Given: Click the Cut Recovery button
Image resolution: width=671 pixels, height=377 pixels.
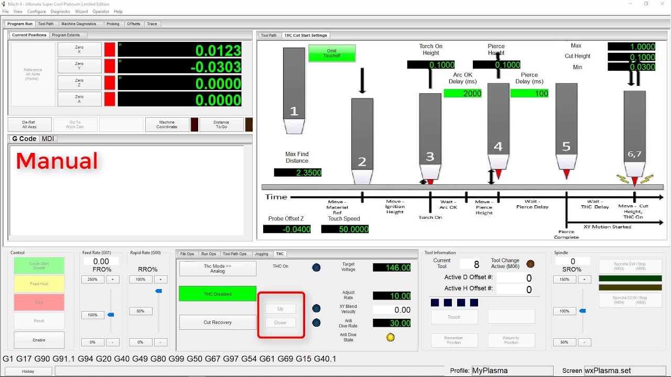Looking at the screenshot, I should coord(218,322).
